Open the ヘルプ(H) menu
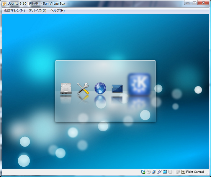This screenshot has height=177, width=211. click(58, 11)
